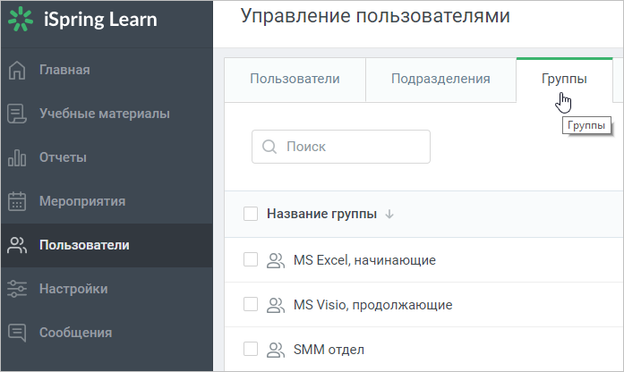Click group icon next to MS Visio, продолжающие
The width and height of the screenshot is (624, 372).
[x=276, y=305]
